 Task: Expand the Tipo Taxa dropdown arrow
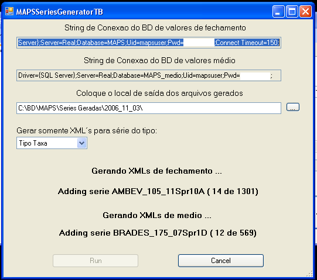[81, 143]
